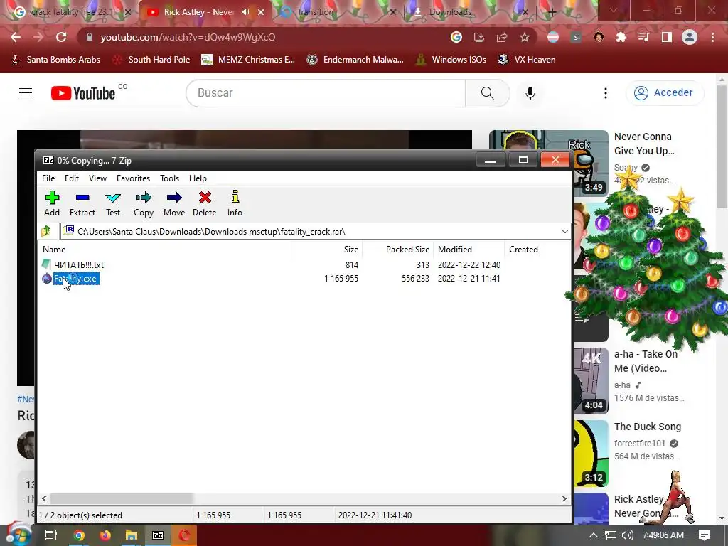Click the youtube.com address bar

188,37
